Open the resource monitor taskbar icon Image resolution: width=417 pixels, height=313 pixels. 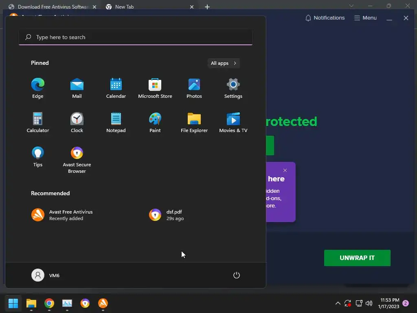[67, 303]
